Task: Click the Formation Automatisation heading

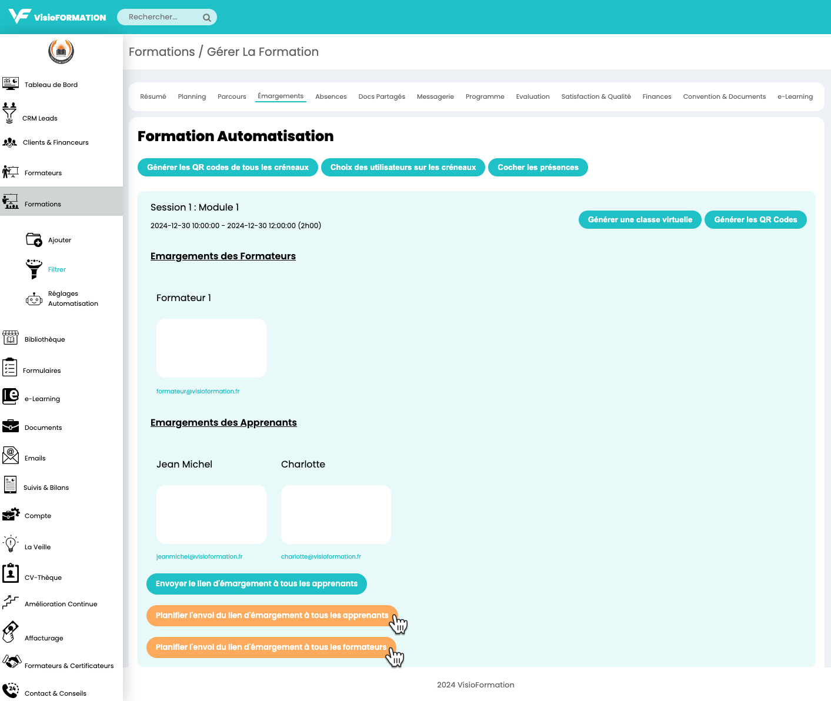Action: (x=235, y=136)
